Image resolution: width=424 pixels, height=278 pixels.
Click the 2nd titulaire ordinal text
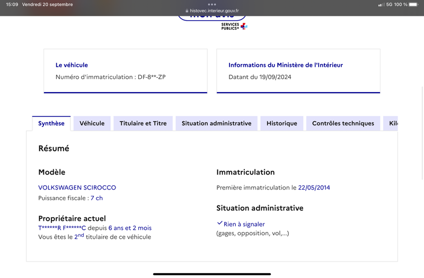79,236
